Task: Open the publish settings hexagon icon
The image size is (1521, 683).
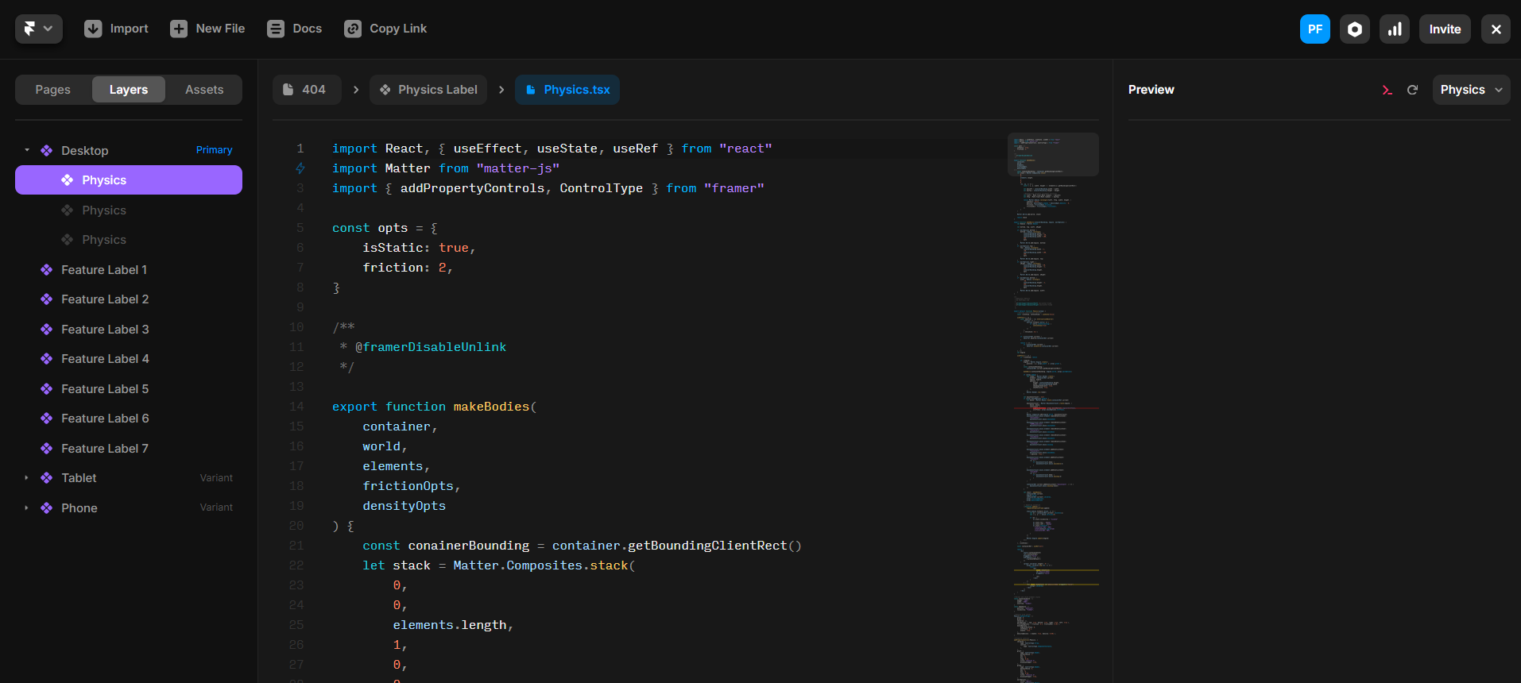Action: point(1354,29)
